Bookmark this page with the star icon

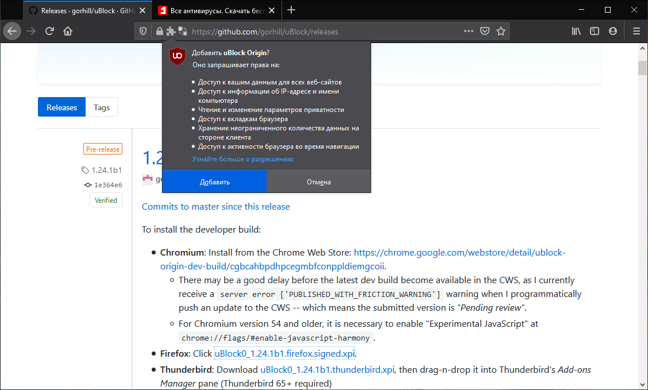click(x=500, y=32)
